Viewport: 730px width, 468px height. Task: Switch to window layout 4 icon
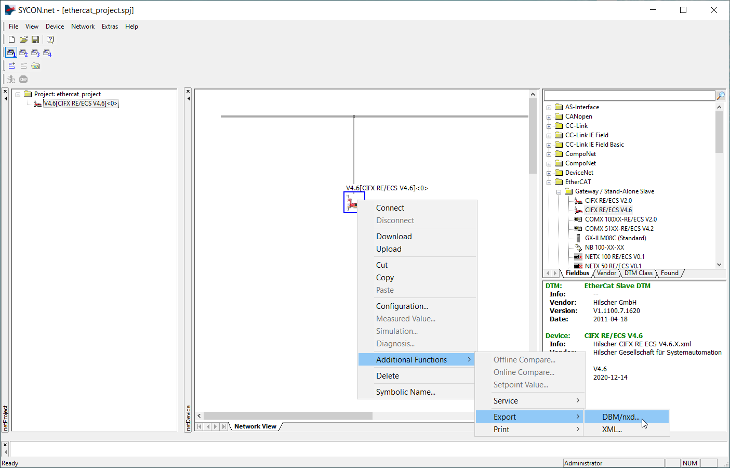coord(47,53)
